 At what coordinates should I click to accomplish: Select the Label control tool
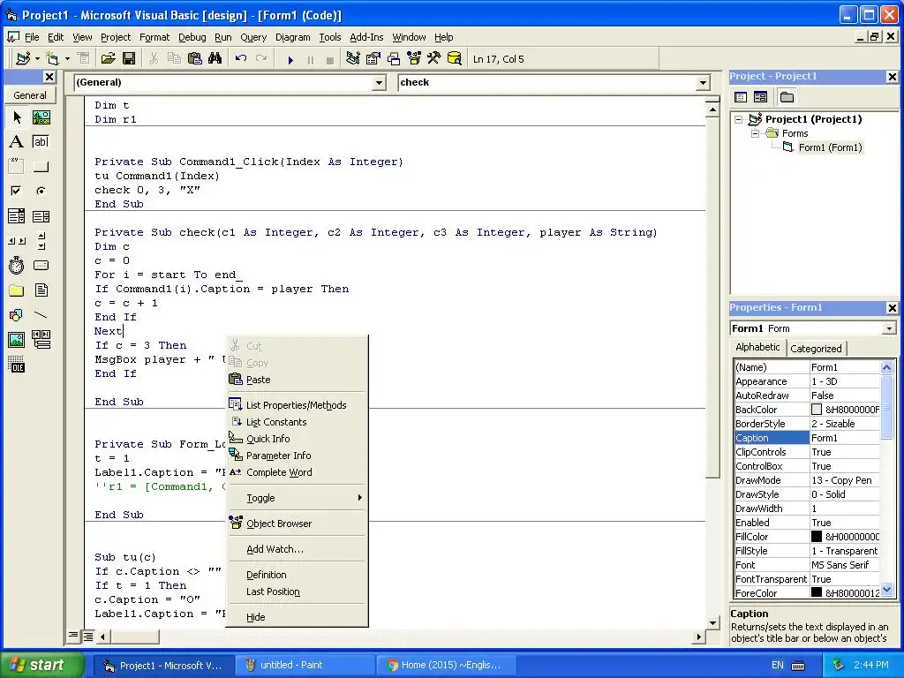point(17,142)
